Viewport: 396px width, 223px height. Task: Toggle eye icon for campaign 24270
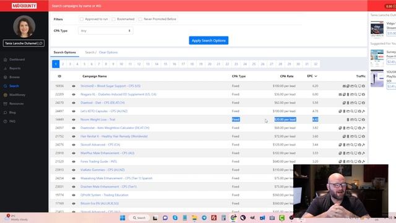[74, 103]
